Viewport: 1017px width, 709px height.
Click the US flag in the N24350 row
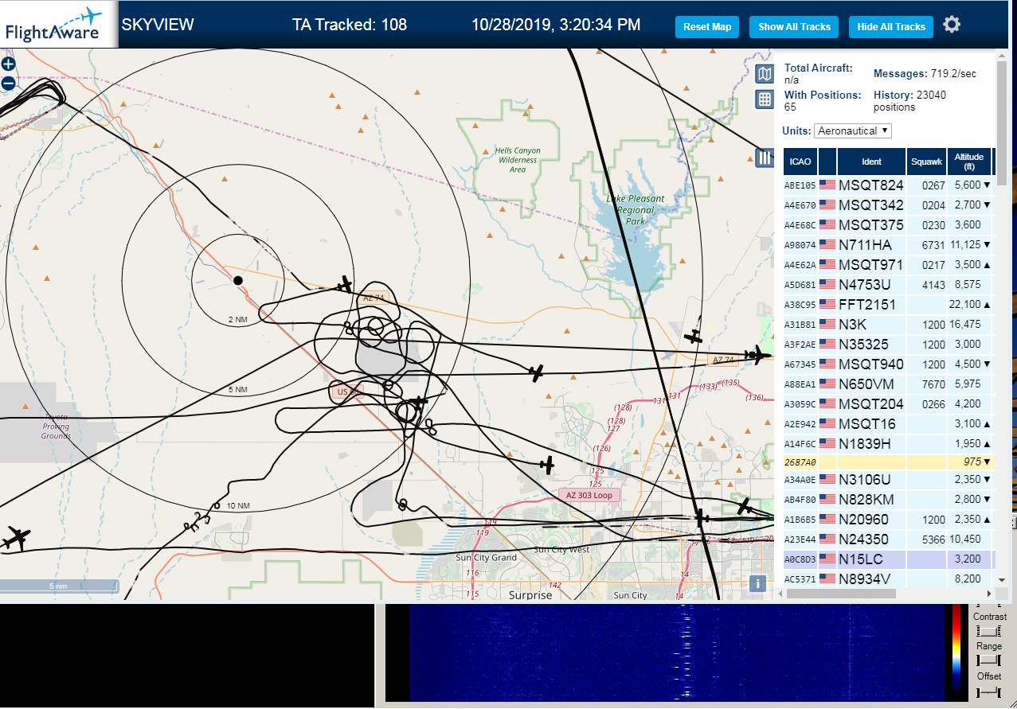point(827,540)
